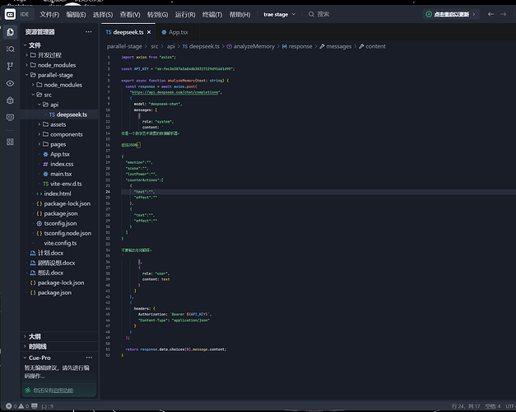Open the 终端(T) terminal menu
The image size is (516, 412).
(x=212, y=15)
